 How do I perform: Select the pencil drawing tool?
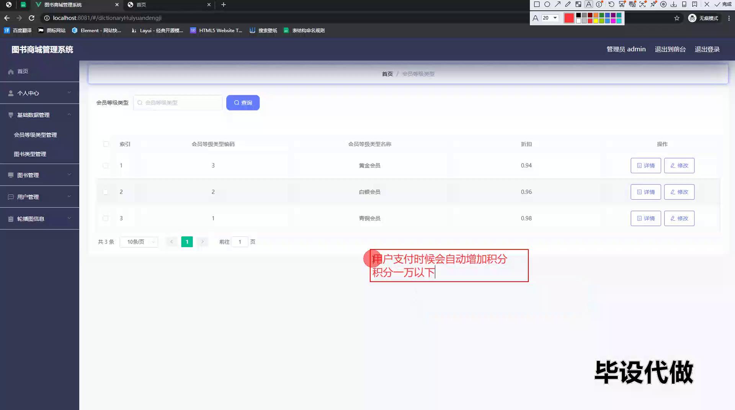tap(568, 5)
